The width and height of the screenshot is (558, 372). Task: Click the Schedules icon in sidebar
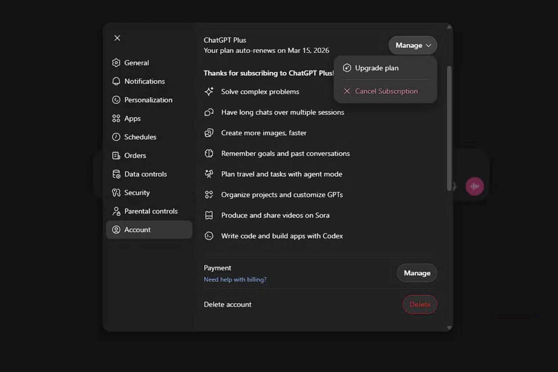pyautogui.click(x=116, y=137)
